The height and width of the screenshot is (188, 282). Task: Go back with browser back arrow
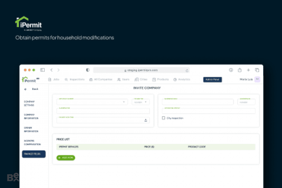pyautogui.click(x=51, y=70)
